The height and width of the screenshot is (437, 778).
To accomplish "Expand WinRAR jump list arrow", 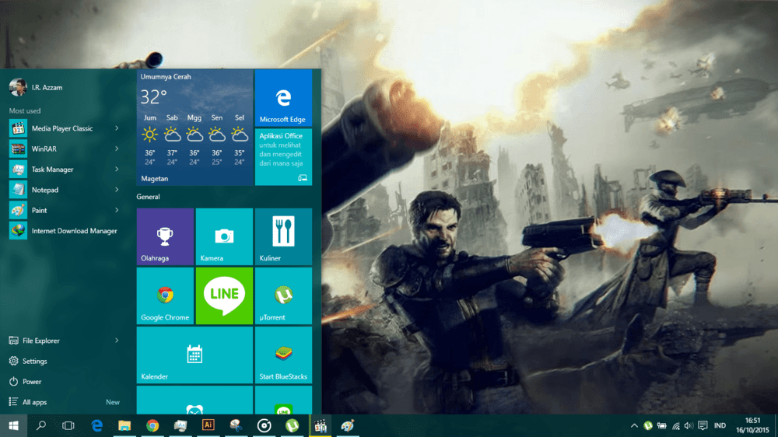I will [x=117, y=149].
